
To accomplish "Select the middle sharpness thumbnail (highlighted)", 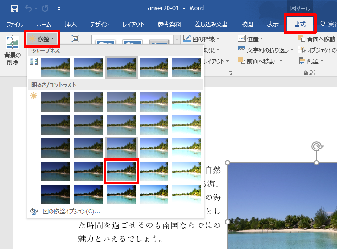I will click(121, 68).
